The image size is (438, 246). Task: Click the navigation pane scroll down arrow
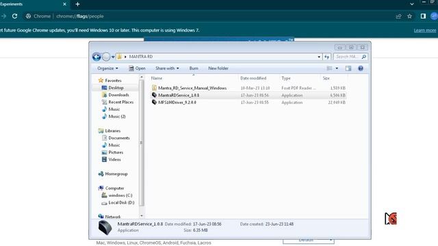[x=142, y=216]
